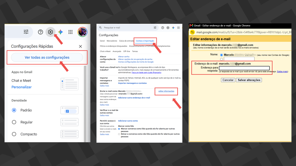Click Importar mensagens e contatos link
Viewport: 296px width, 166px height.
click(x=132, y=83)
